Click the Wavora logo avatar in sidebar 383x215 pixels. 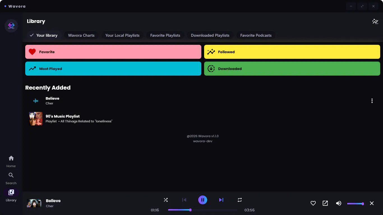[x=11, y=26]
